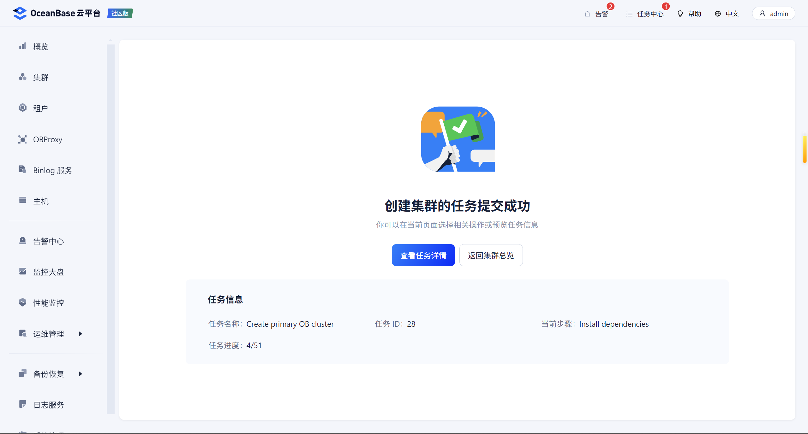Open the admin user dropdown
This screenshot has height=434, width=808.
tap(773, 14)
